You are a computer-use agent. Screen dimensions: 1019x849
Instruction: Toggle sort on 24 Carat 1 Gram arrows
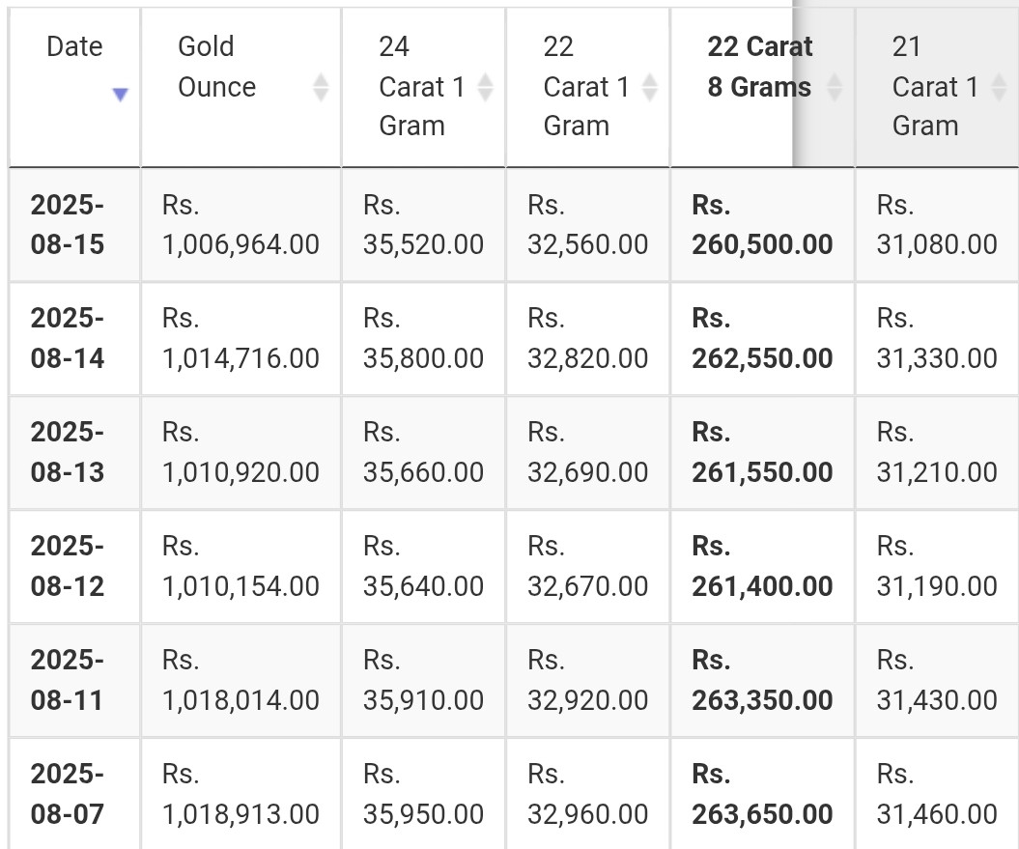485,87
